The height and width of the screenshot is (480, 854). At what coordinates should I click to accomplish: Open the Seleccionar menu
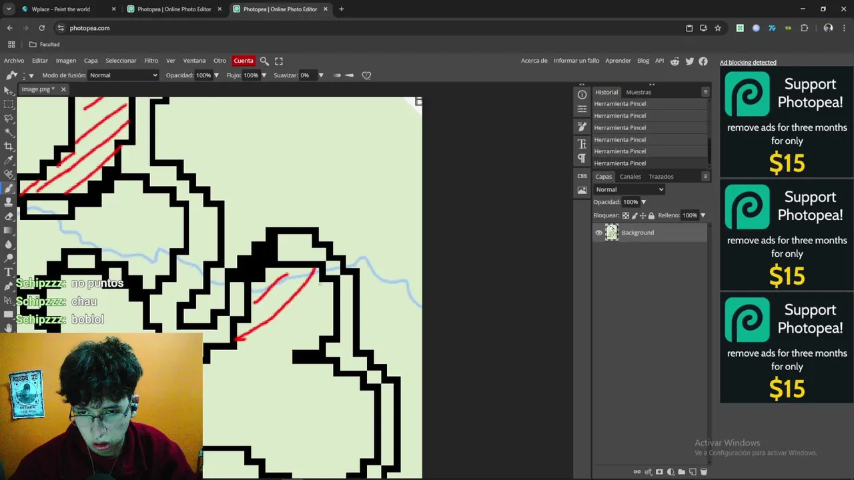coord(121,61)
